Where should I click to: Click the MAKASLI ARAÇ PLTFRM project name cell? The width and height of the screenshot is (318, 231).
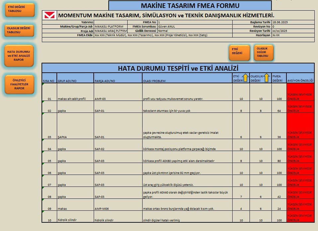[111, 31]
